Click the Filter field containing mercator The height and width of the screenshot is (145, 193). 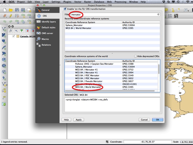pos(115,15)
